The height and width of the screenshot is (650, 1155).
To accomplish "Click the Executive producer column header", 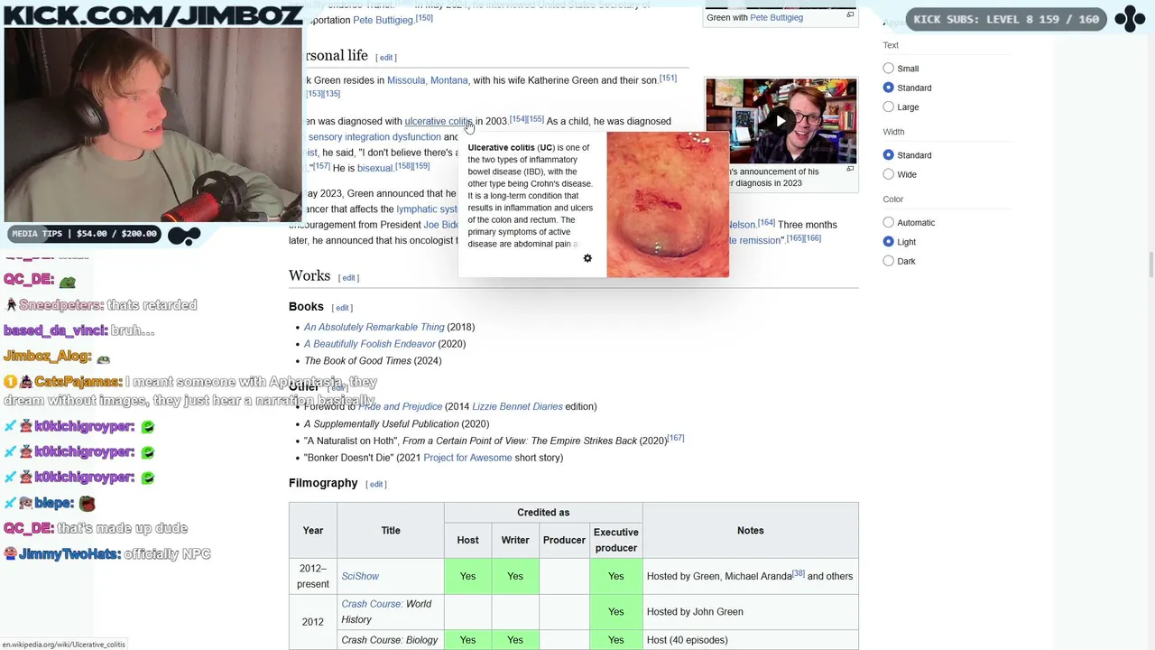I will pos(615,540).
